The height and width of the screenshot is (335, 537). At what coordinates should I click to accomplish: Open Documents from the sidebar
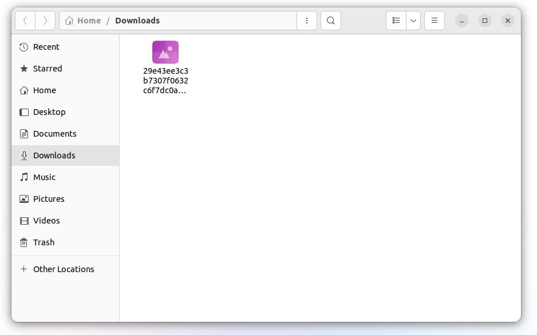54,134
